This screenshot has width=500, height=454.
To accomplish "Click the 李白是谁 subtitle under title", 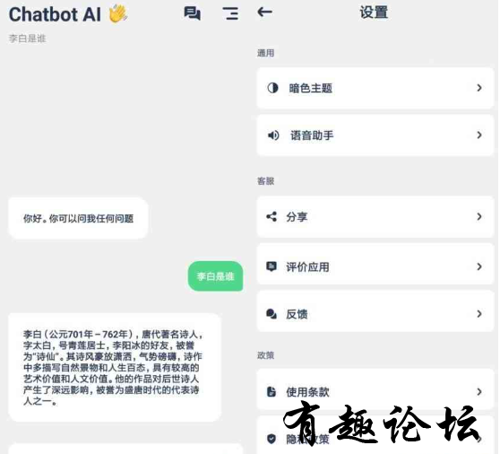I will coord(28,39).
